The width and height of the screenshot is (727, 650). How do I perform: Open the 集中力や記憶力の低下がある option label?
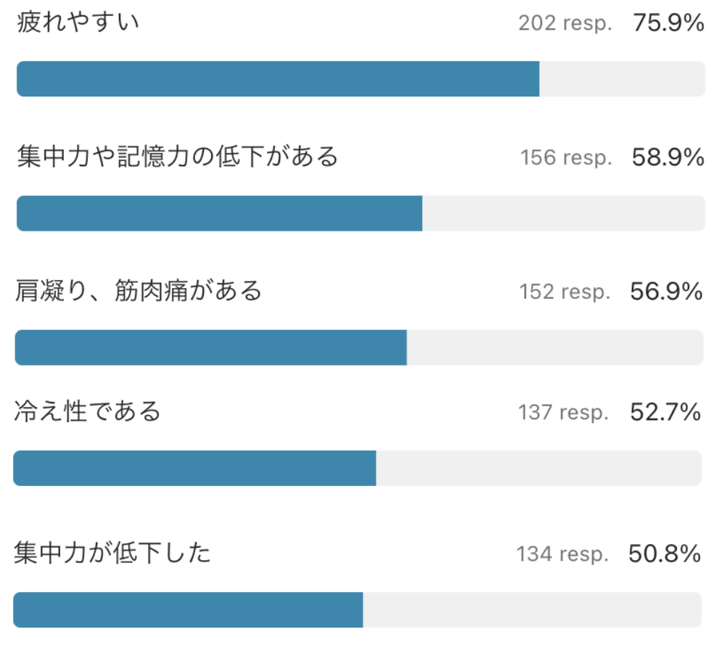pos(178,156)
